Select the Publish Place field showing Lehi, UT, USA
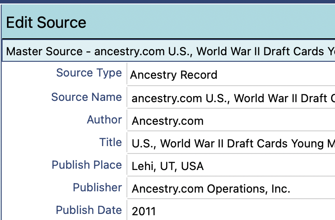The width and height of the screenshot is (335, 220). click(231, 166)
